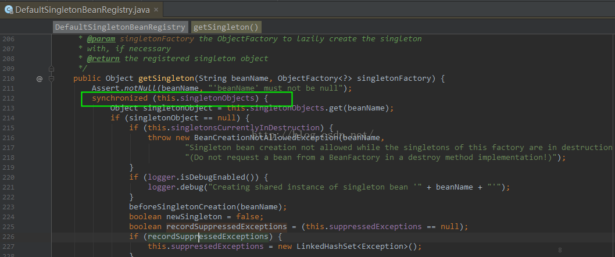Click recordSuppressedExceptions declaration on line 225

click(x=226, y=226)
